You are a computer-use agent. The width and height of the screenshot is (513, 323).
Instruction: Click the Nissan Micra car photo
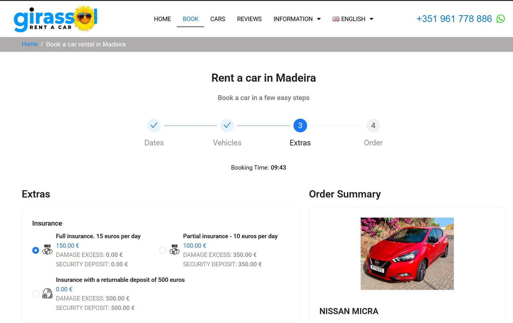pyautogui.click(x=407, y=254)
